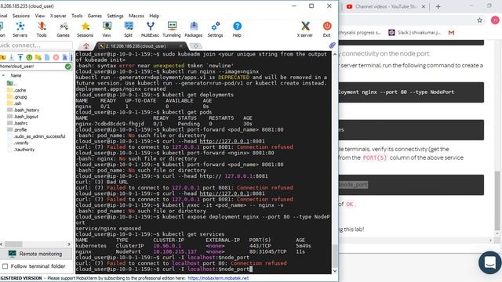Viewport: 502px width, 282px height.
Task: Open the Tunneling tool
Action: [x=172, y=30]
